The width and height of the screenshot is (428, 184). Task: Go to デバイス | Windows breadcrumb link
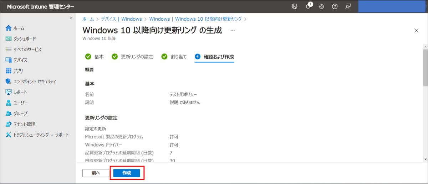coord(121,19)
